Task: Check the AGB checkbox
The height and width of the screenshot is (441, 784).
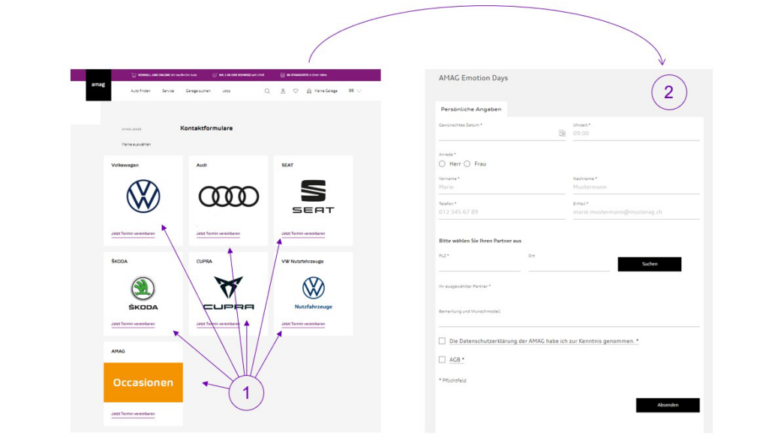Action: pyautogui.click(x=442, y=359)
